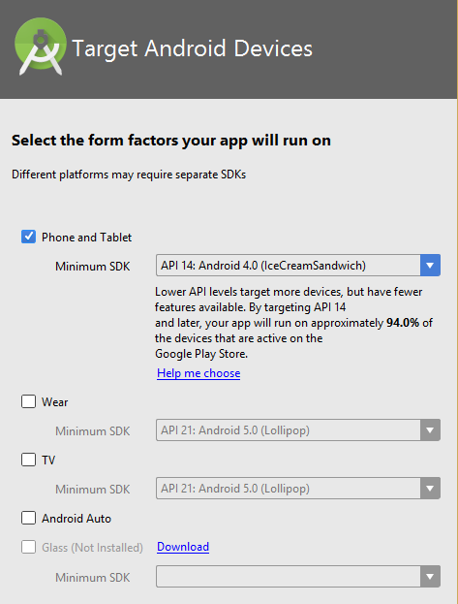458x604 pixels.
Task: Click 'Different platforms may require separate SDKs'
Action: point(129,175)
